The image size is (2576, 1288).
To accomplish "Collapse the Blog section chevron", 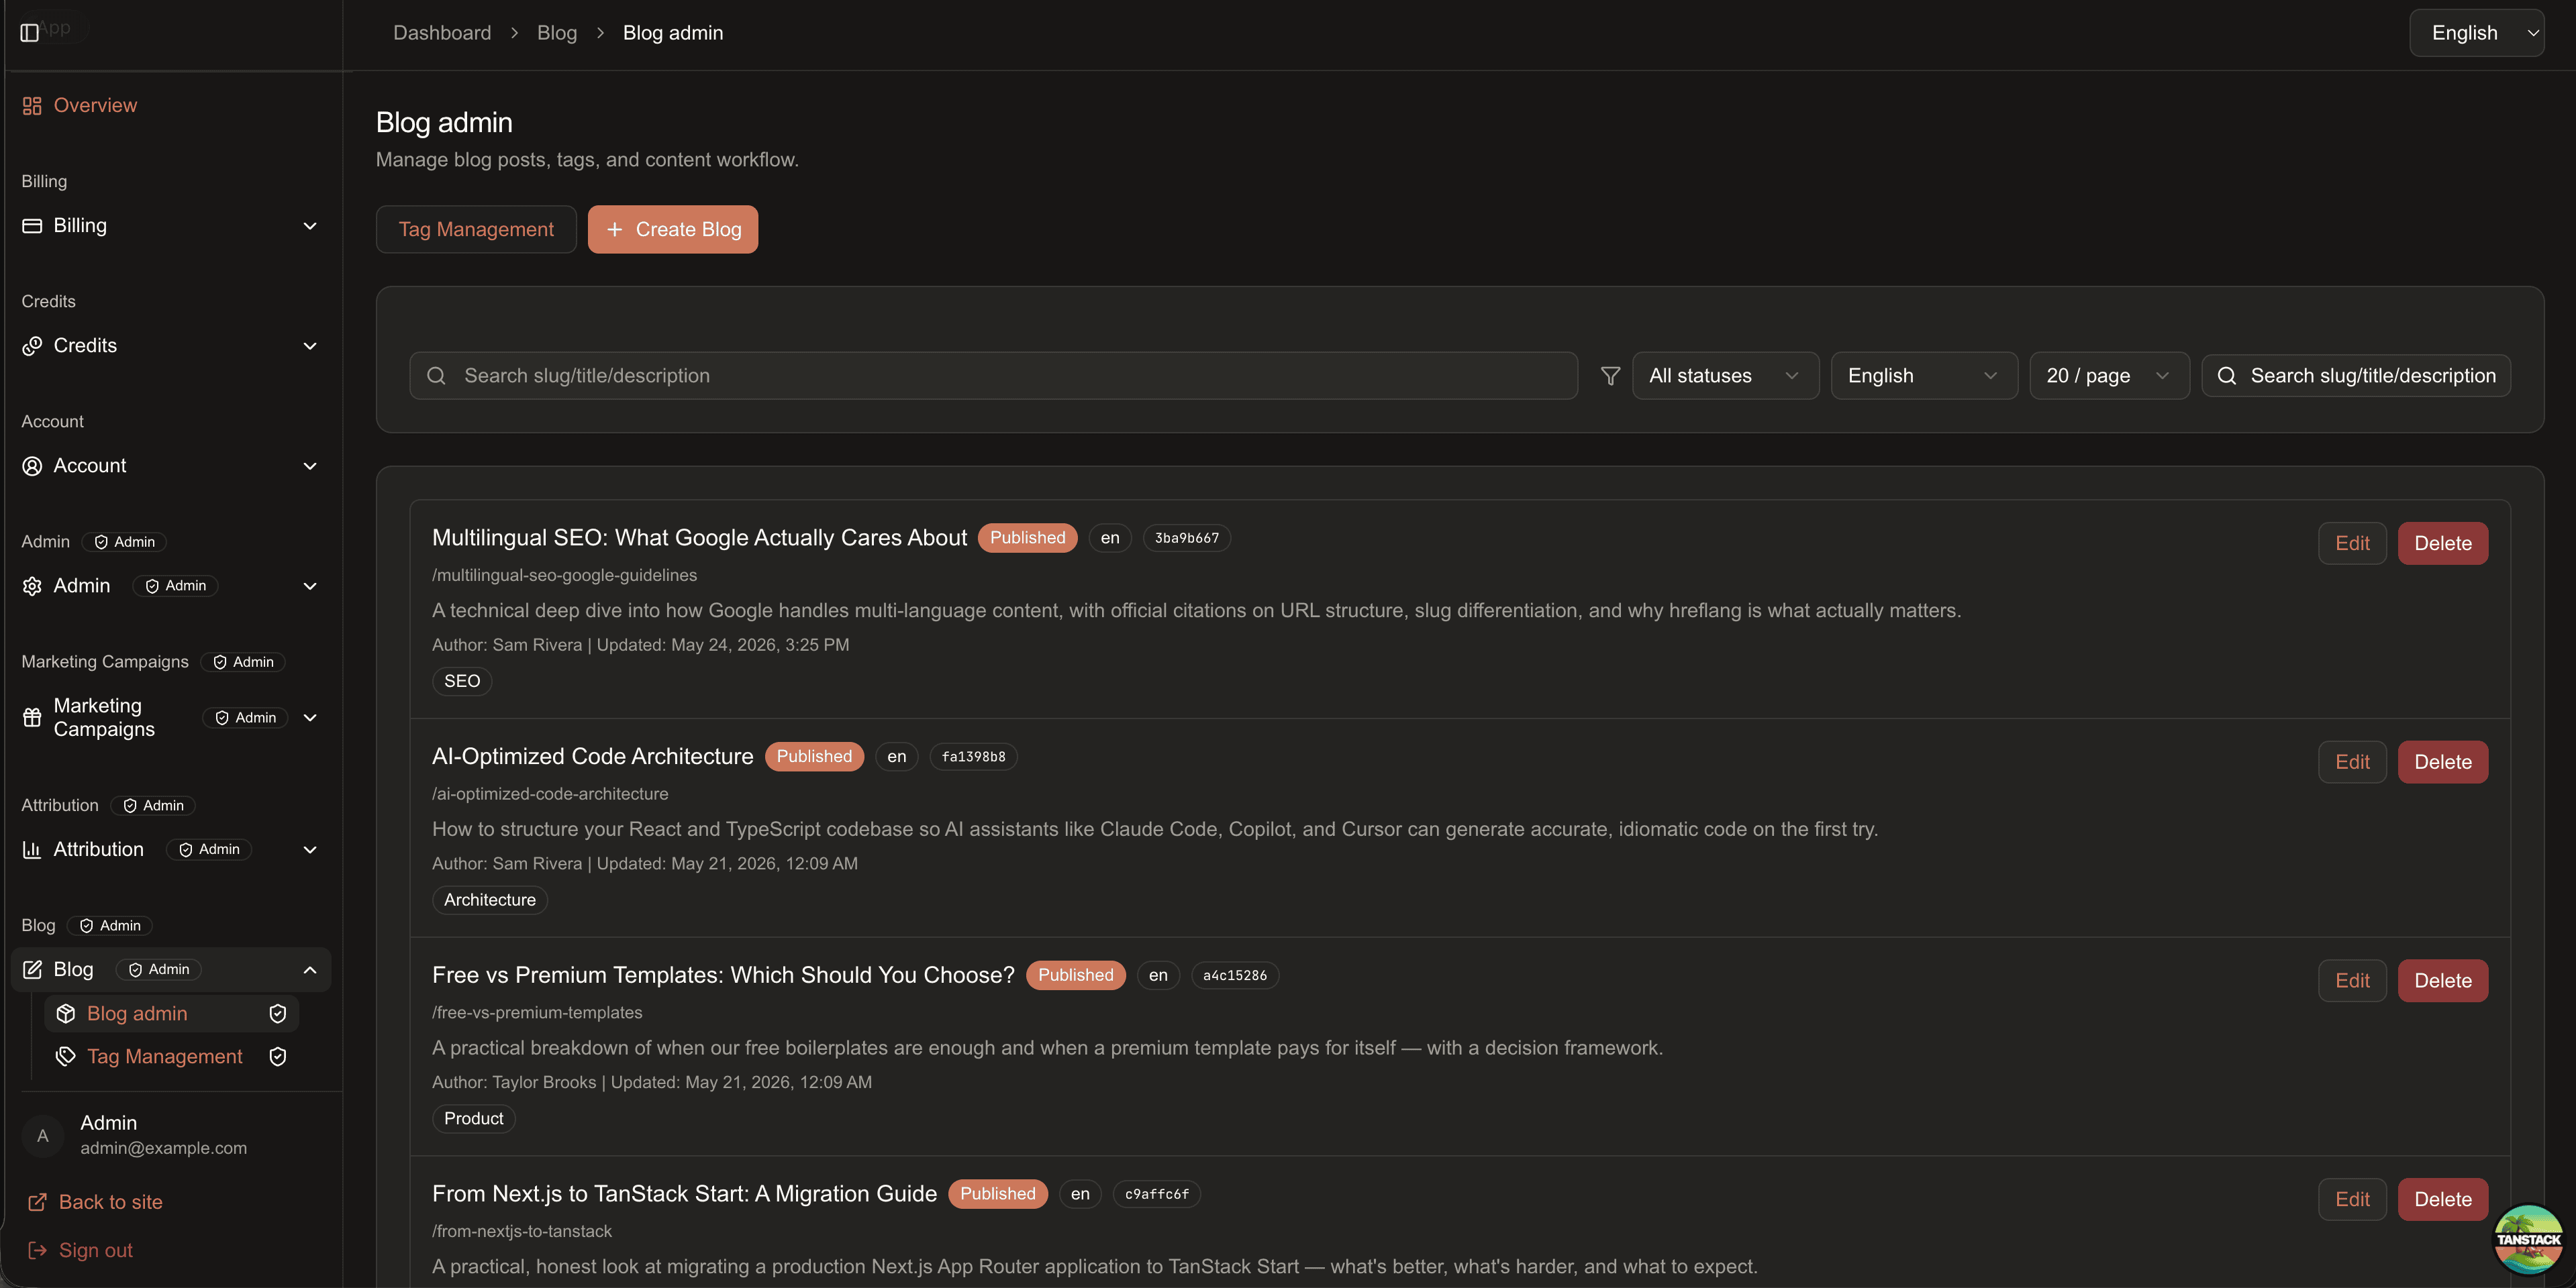I will pyautogui.click(x=310, y=969).
